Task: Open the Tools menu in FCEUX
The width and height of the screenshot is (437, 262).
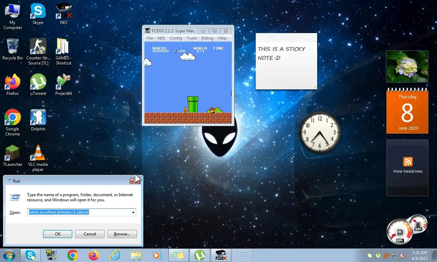Action: pyautogui.click(x=192, y=38)
